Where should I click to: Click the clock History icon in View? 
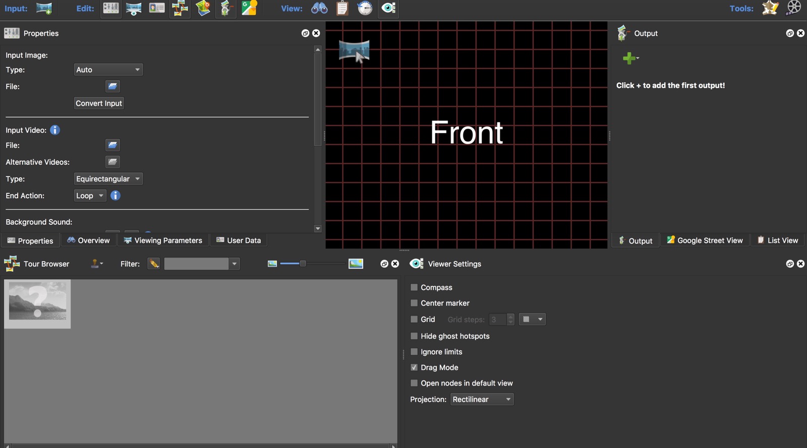point(365,9)
